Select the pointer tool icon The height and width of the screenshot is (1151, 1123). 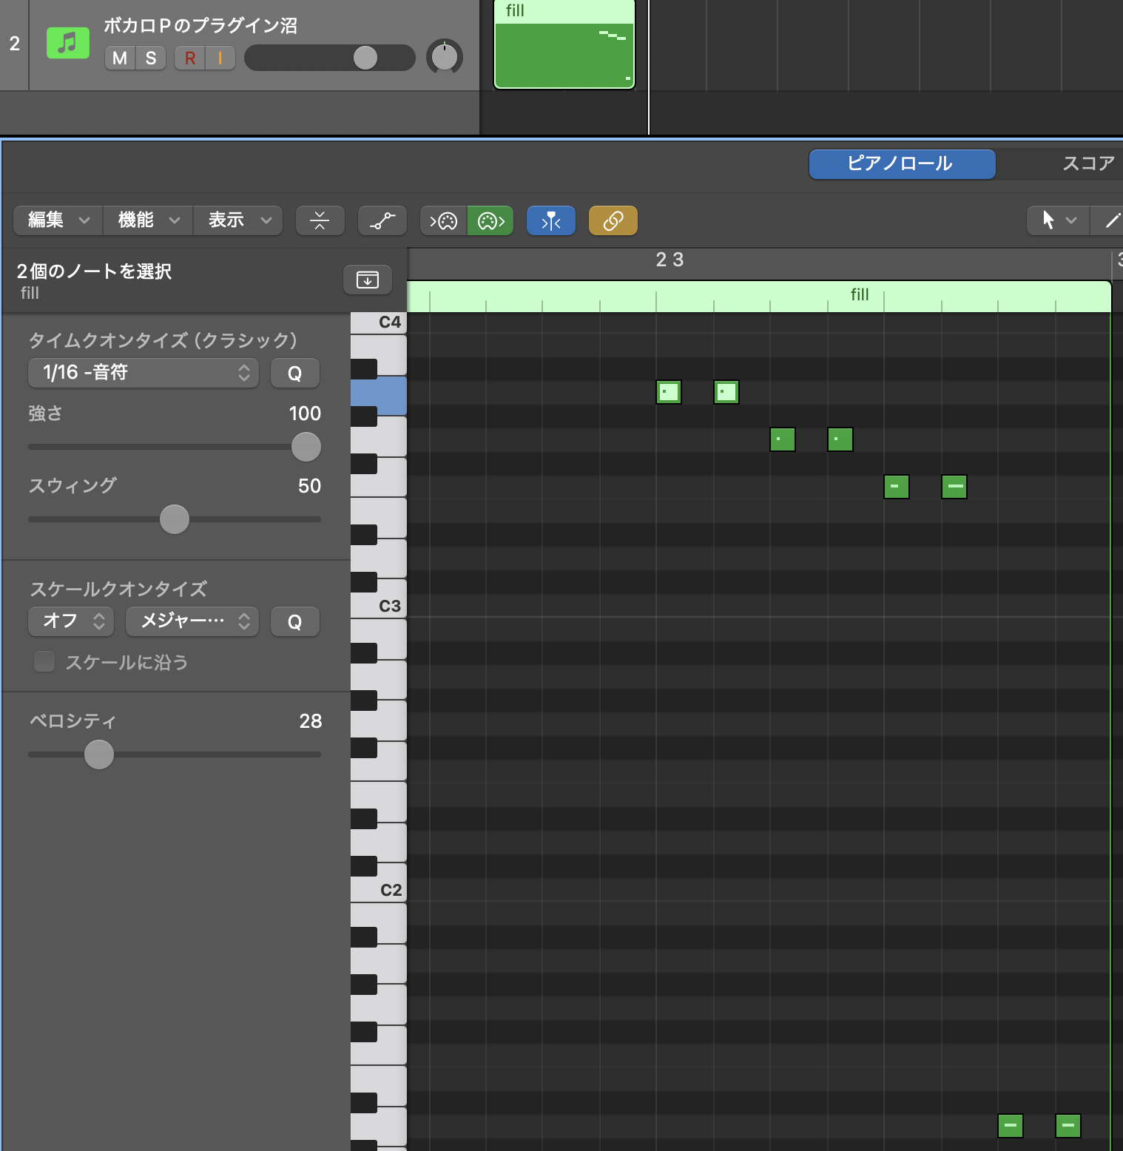[1048, 220]
